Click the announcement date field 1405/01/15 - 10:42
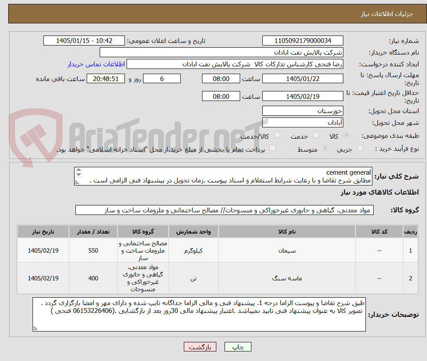Image resolution: width=427 pixels, height=361 pixels. (x=84, y=41)
